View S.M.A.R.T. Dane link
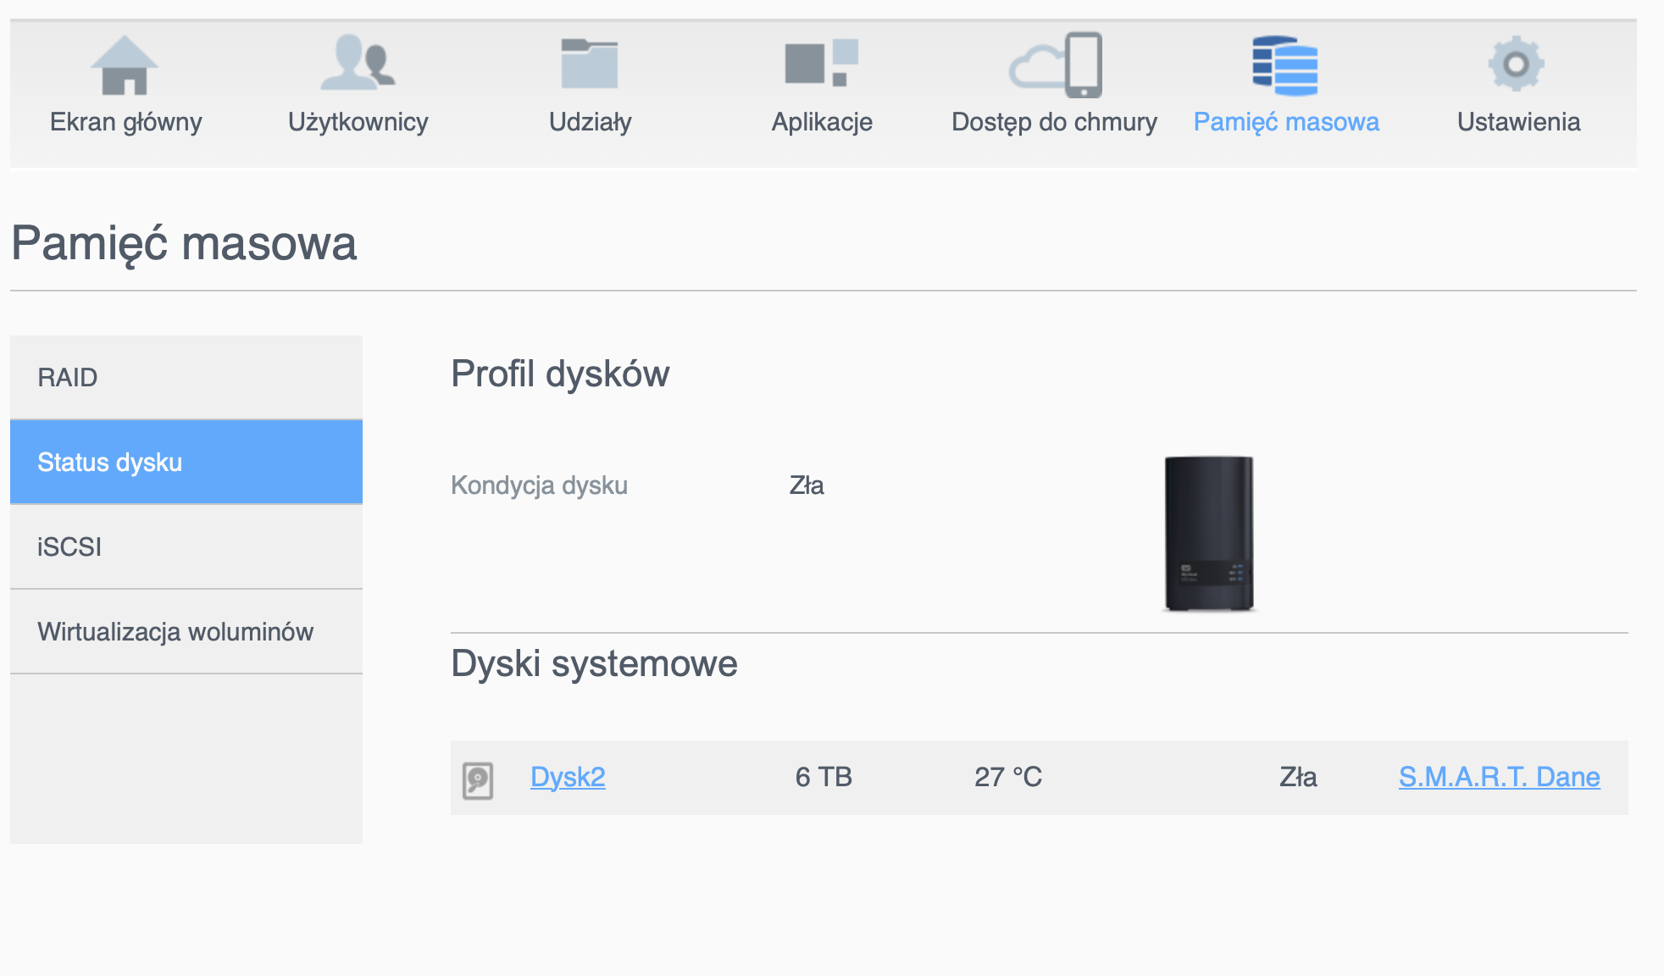 (x=1499, y=777)
